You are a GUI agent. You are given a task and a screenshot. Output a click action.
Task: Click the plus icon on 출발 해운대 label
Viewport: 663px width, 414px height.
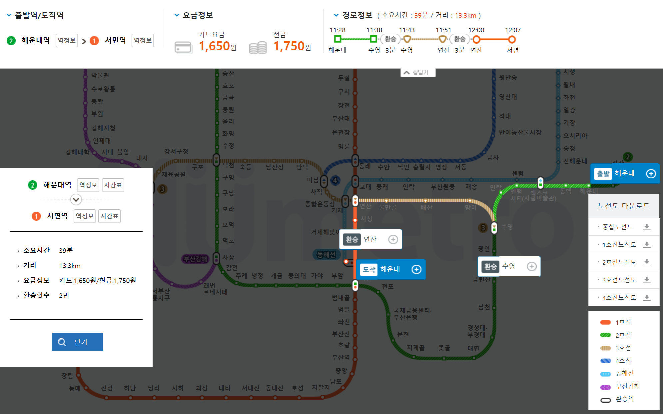(651, 174)
